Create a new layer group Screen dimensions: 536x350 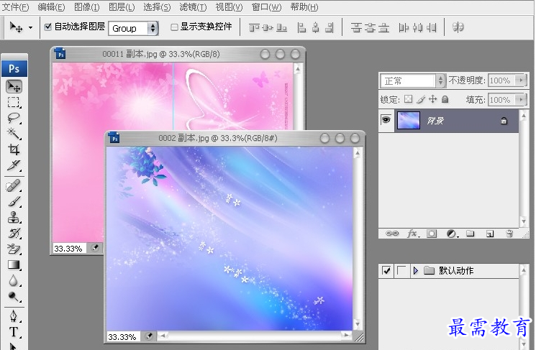pos(471,234)
